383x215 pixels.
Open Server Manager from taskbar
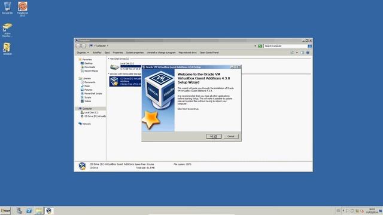pyautogui.click(x=19, y=211)
